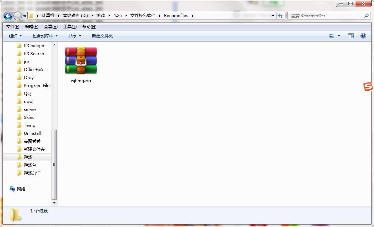Click the 本地磁盘 (D:) breadcrumb
The width and height of the screenshot is (374, 227).
(75, 16)
